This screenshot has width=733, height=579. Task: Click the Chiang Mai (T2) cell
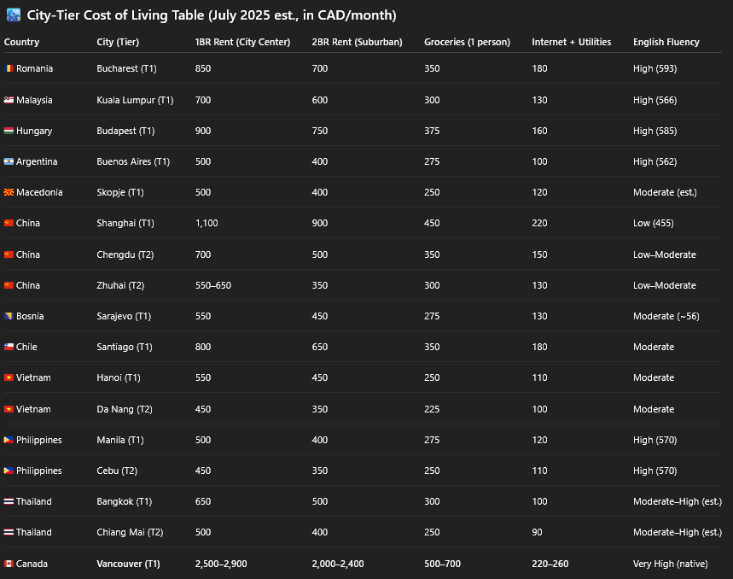coord(130,532)
